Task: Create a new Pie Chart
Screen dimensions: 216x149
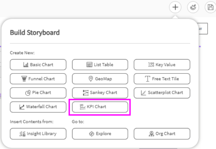Action: 38,92
